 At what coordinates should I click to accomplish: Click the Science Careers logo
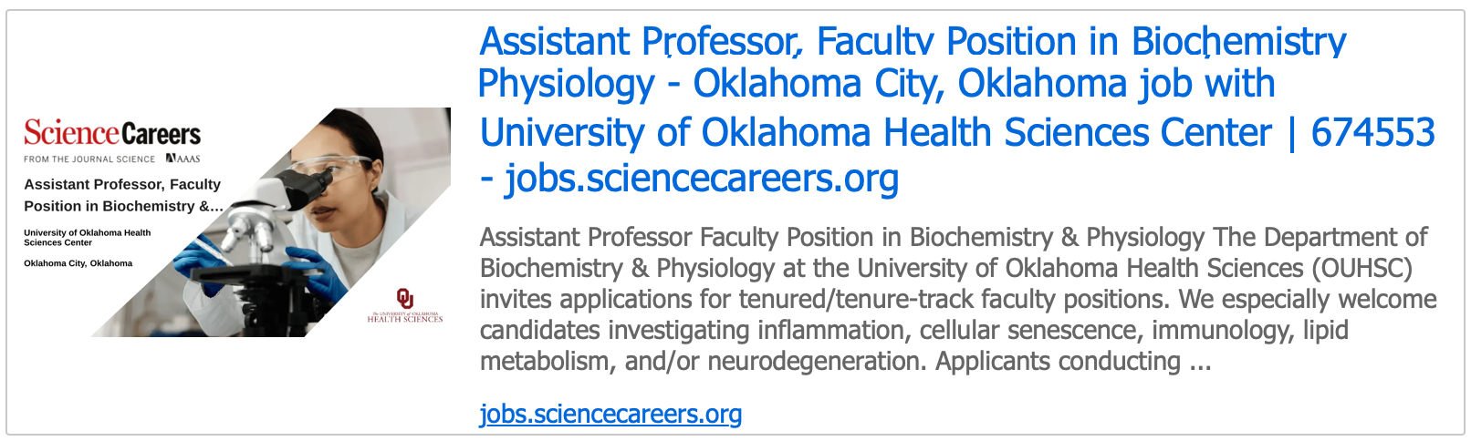coord(112,134)
